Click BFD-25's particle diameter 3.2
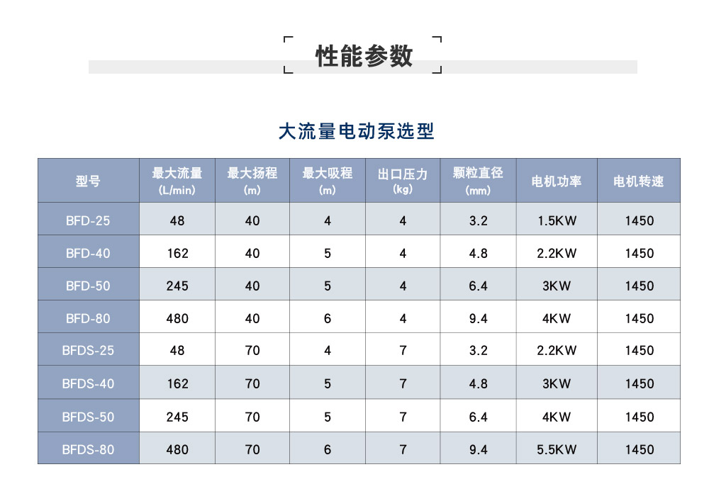 [479, 220]
